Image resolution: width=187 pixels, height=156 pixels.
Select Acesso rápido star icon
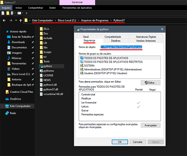(x=7, y=32)
